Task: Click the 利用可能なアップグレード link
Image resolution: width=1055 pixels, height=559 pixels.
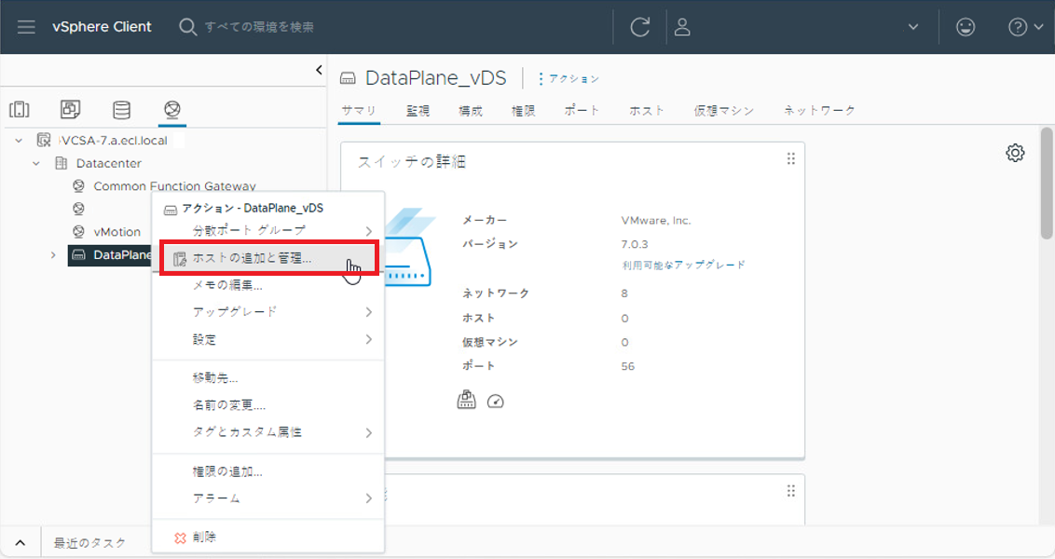Action: point(683,265)
